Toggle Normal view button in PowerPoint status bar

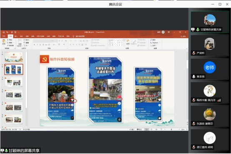[146, 130]
